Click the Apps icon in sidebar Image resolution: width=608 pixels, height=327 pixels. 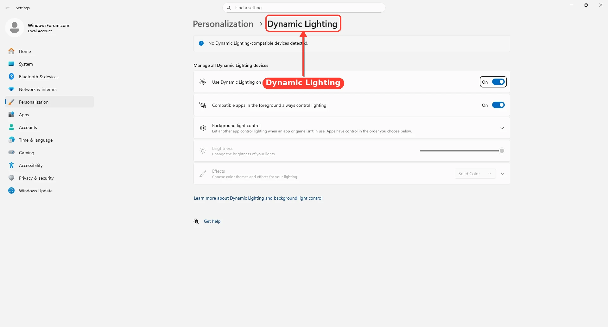(x=11, y=114)
